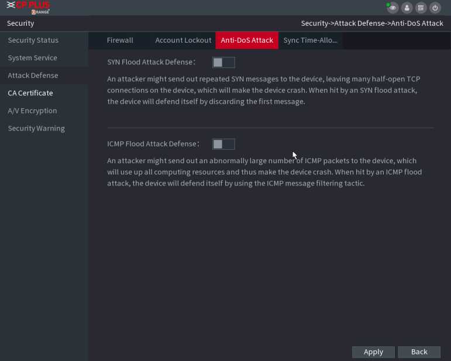Open CA Certificate settings
The height and width of the screenshot is (361, 451).
pyautogui.click(x=30, y=93)
